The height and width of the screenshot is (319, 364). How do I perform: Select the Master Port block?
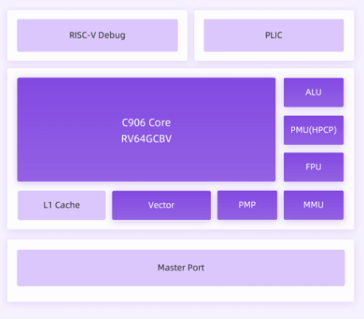pos(181,268)
